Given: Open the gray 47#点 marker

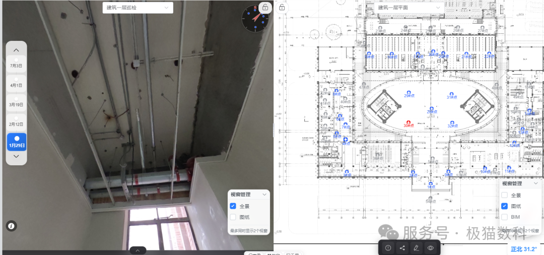Looking at the screenshot, I should point(364,86).
